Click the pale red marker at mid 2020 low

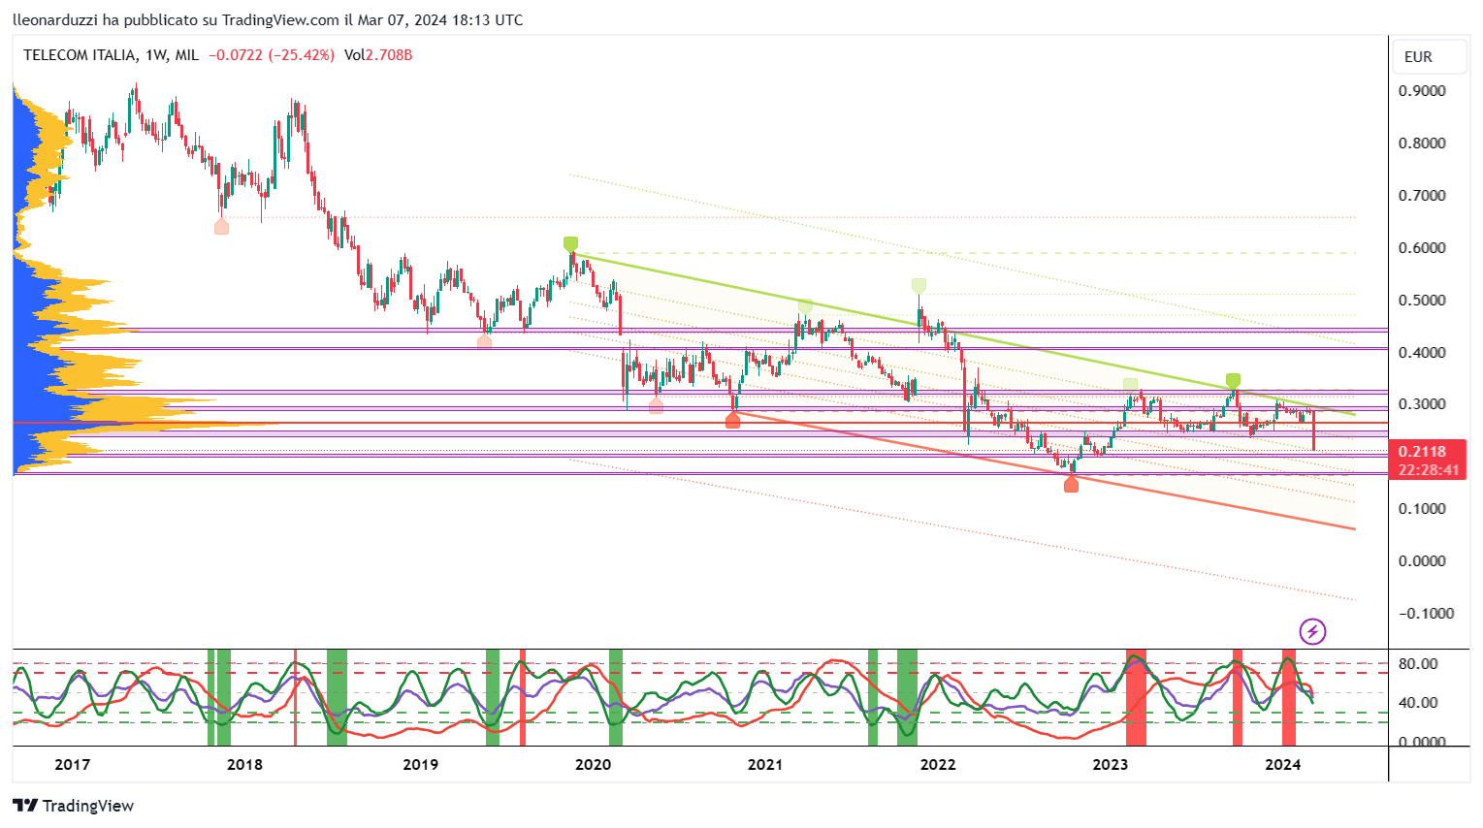tap(656, 405)
